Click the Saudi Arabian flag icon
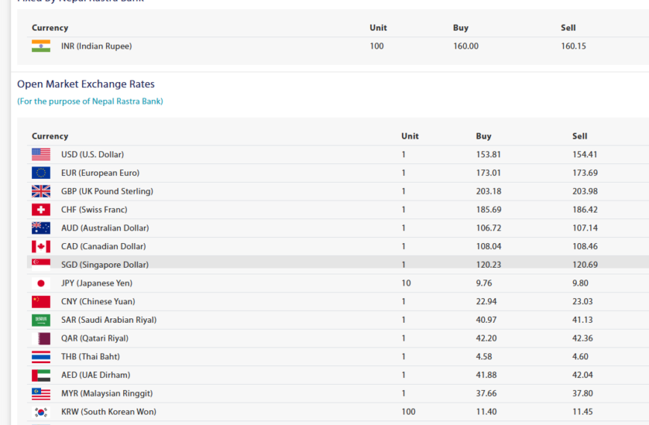This screenshot has width=649, height=425. 41,320
